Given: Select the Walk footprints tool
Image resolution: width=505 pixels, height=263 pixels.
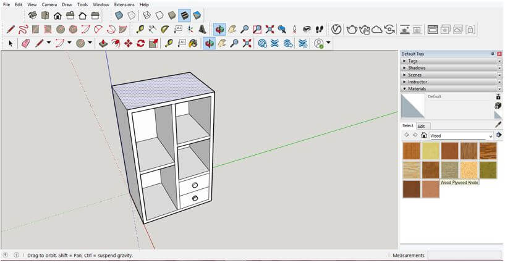Looking at the screenshot, I should [x=319, y=30].
